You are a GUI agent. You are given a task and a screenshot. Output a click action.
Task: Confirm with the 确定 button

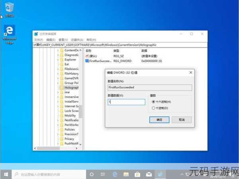[x=159, y=120]
